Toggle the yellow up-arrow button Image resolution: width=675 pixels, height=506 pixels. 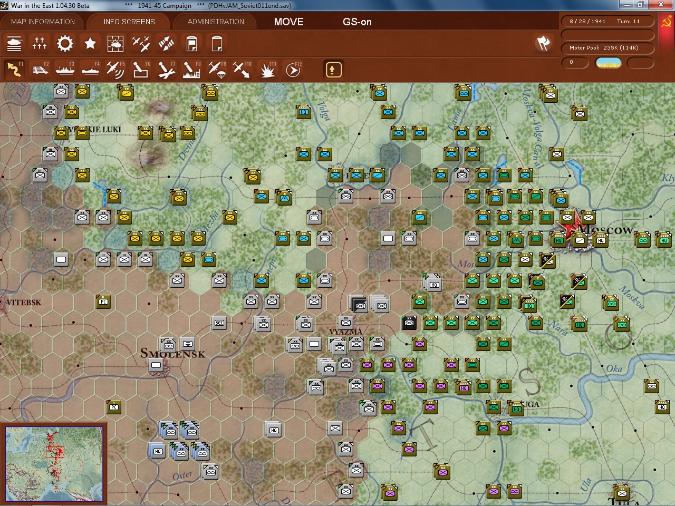333,70
